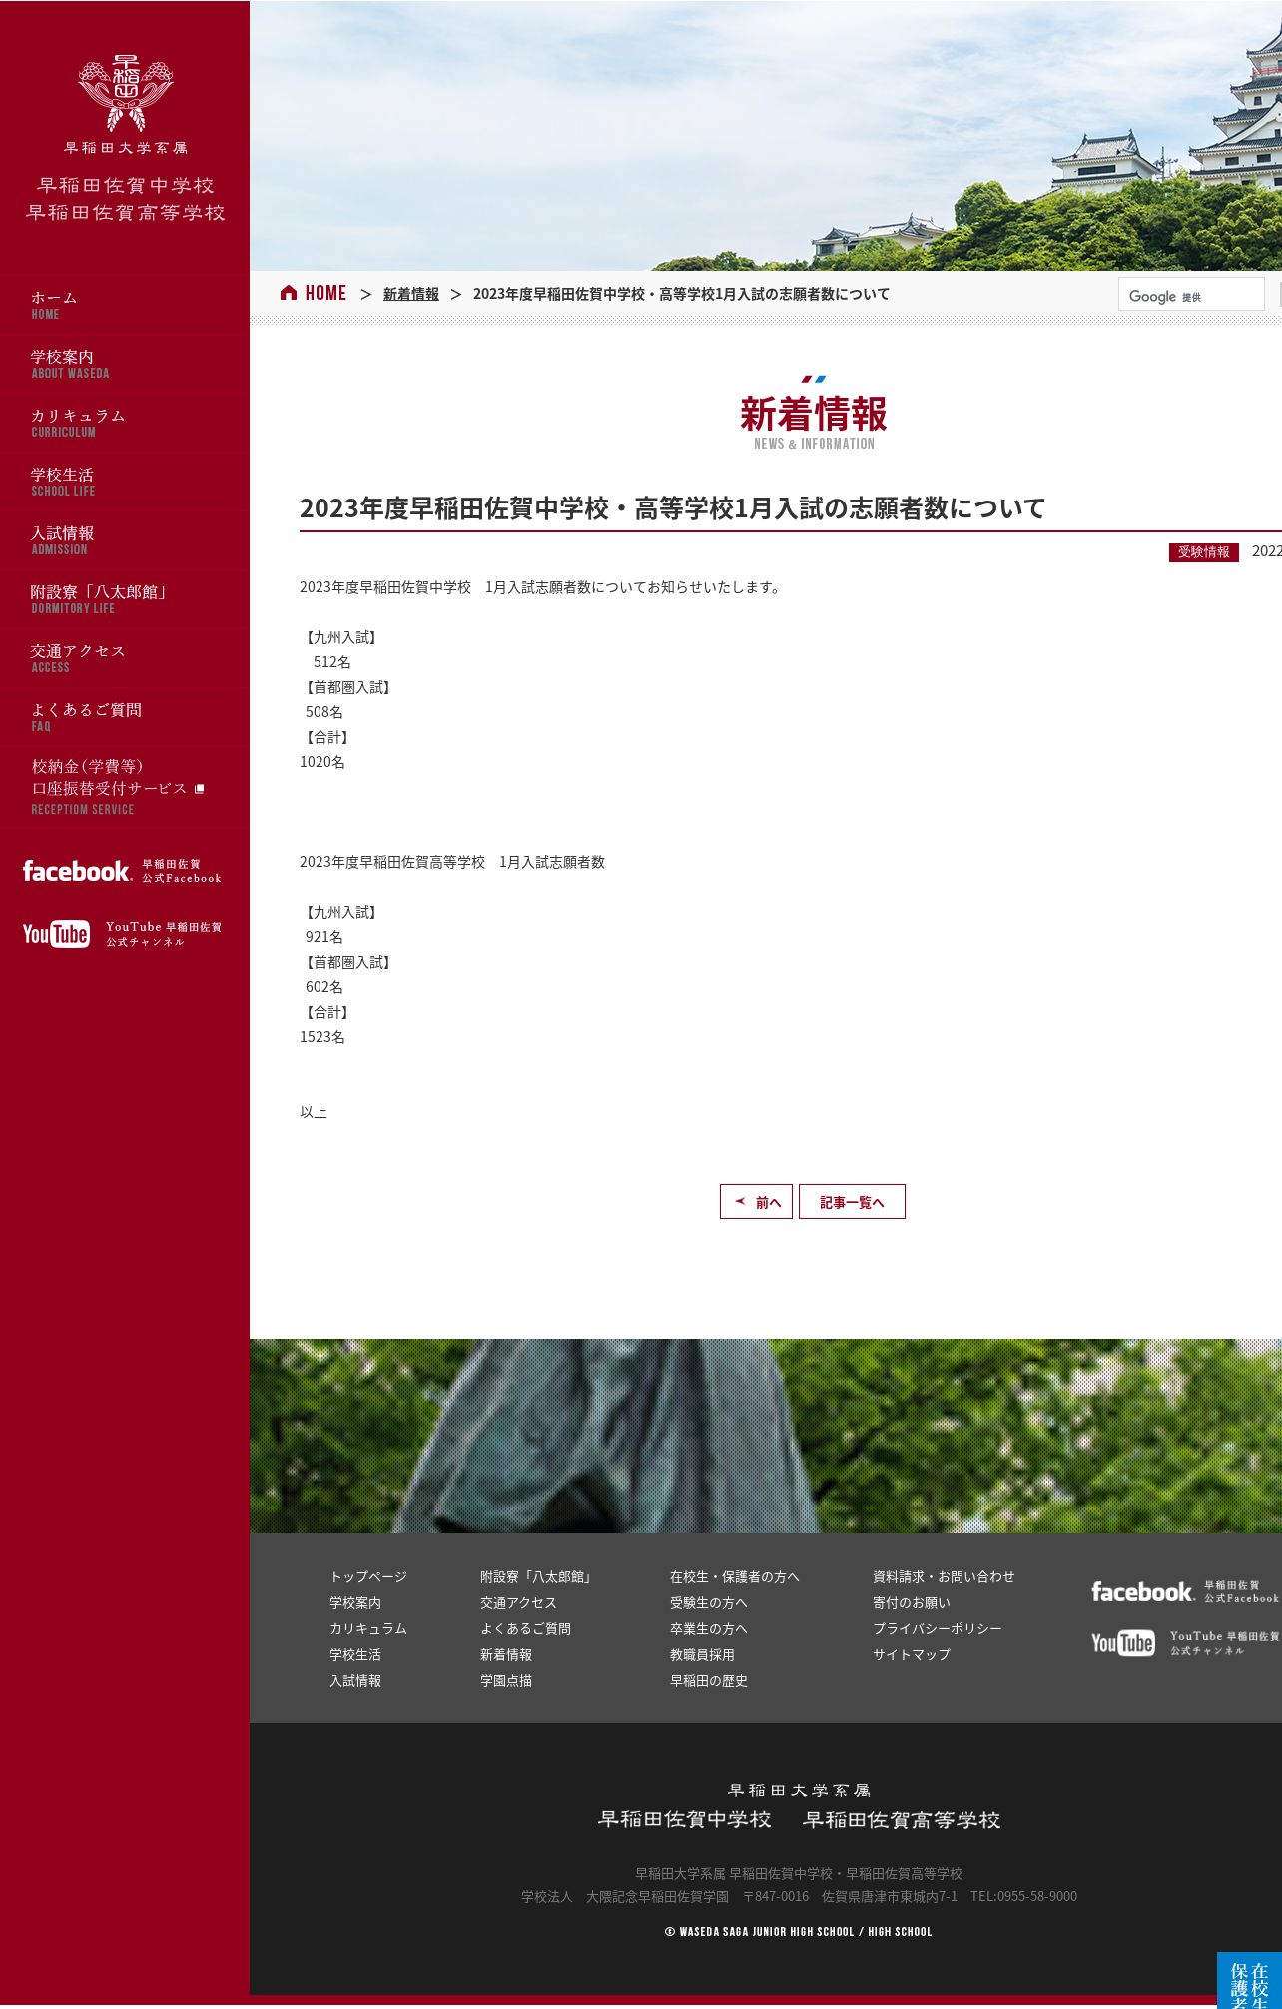Click the bronze statue banner image
Image resolution: width=1282 pixels, height=2009 pixels.
[766, 1436]
